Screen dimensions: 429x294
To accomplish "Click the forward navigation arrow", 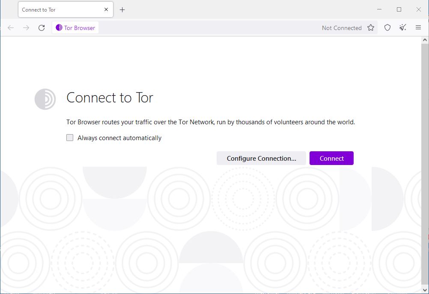I will click(x=26, y=28).
